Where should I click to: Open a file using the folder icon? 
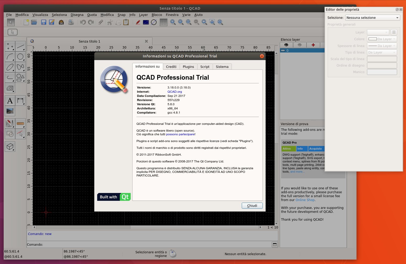tap(34, 22)
